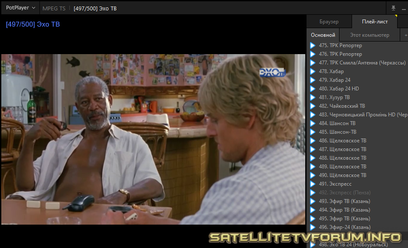The width and height of the screenshot is (408, 248).
Task: Click play icon beside Хабар 24 HD
Action: pyautogui.click(x=313, y=89)
